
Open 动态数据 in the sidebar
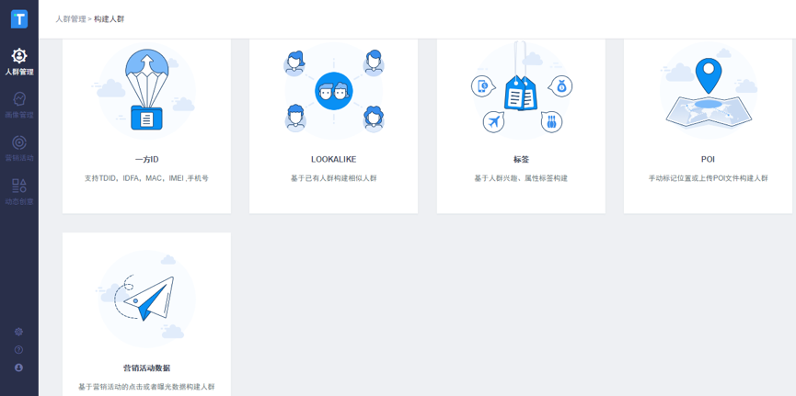(18, 191)
